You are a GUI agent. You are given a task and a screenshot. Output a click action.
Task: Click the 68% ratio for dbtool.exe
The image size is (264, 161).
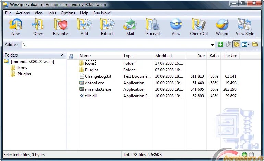[x=214, y=83]
